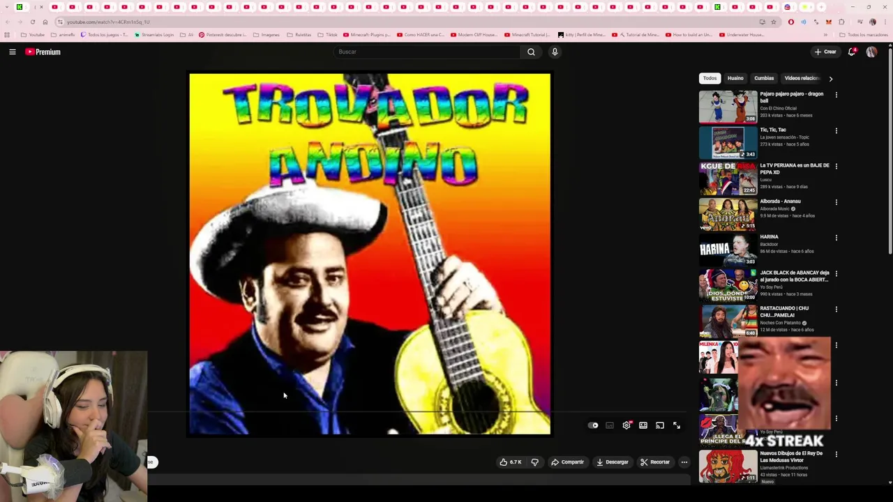This screenshot has height=502, width=893.
Task: Open options menu for JACK BLACK video
Action: 836,273
